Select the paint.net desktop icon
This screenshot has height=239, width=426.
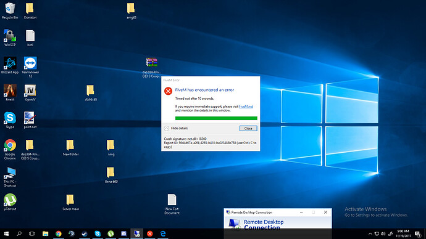(30, 119)
